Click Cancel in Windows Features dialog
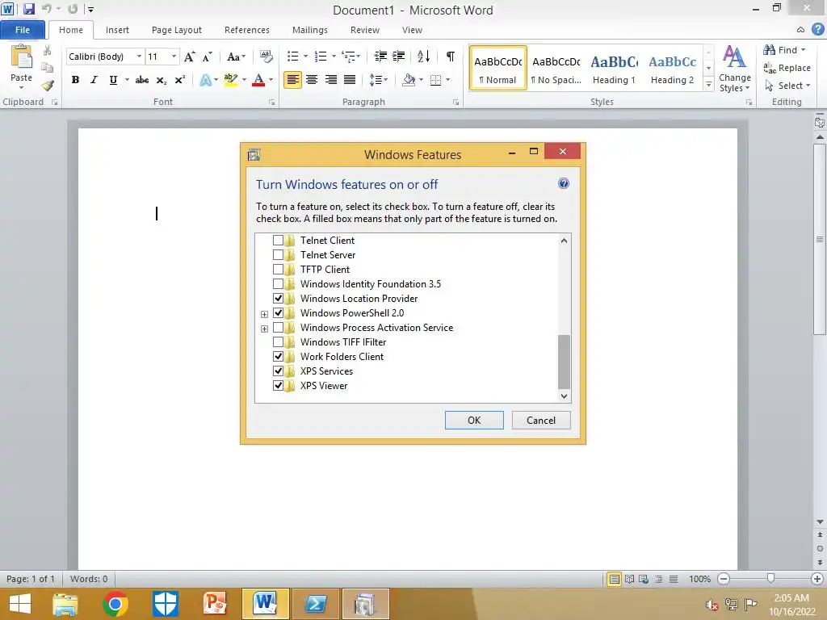827x620 pixels. point(541,420)
